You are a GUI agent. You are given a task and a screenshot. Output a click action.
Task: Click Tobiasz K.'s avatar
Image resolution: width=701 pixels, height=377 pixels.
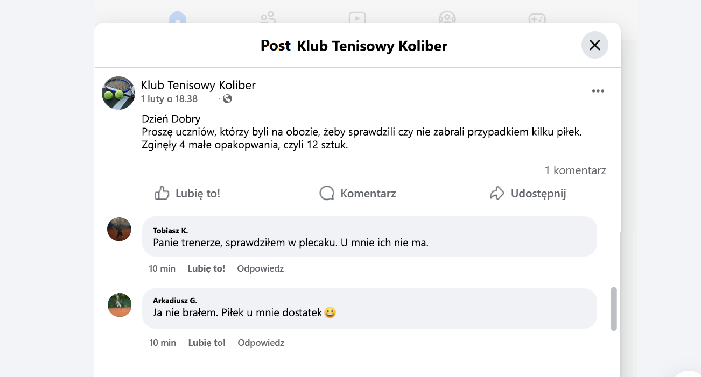pyautogui.click(x=120, y=229)
